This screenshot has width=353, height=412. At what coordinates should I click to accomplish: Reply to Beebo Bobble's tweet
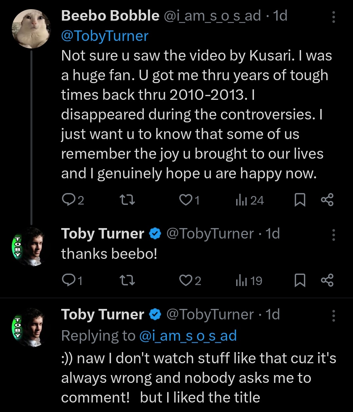[x=68, y=200]
